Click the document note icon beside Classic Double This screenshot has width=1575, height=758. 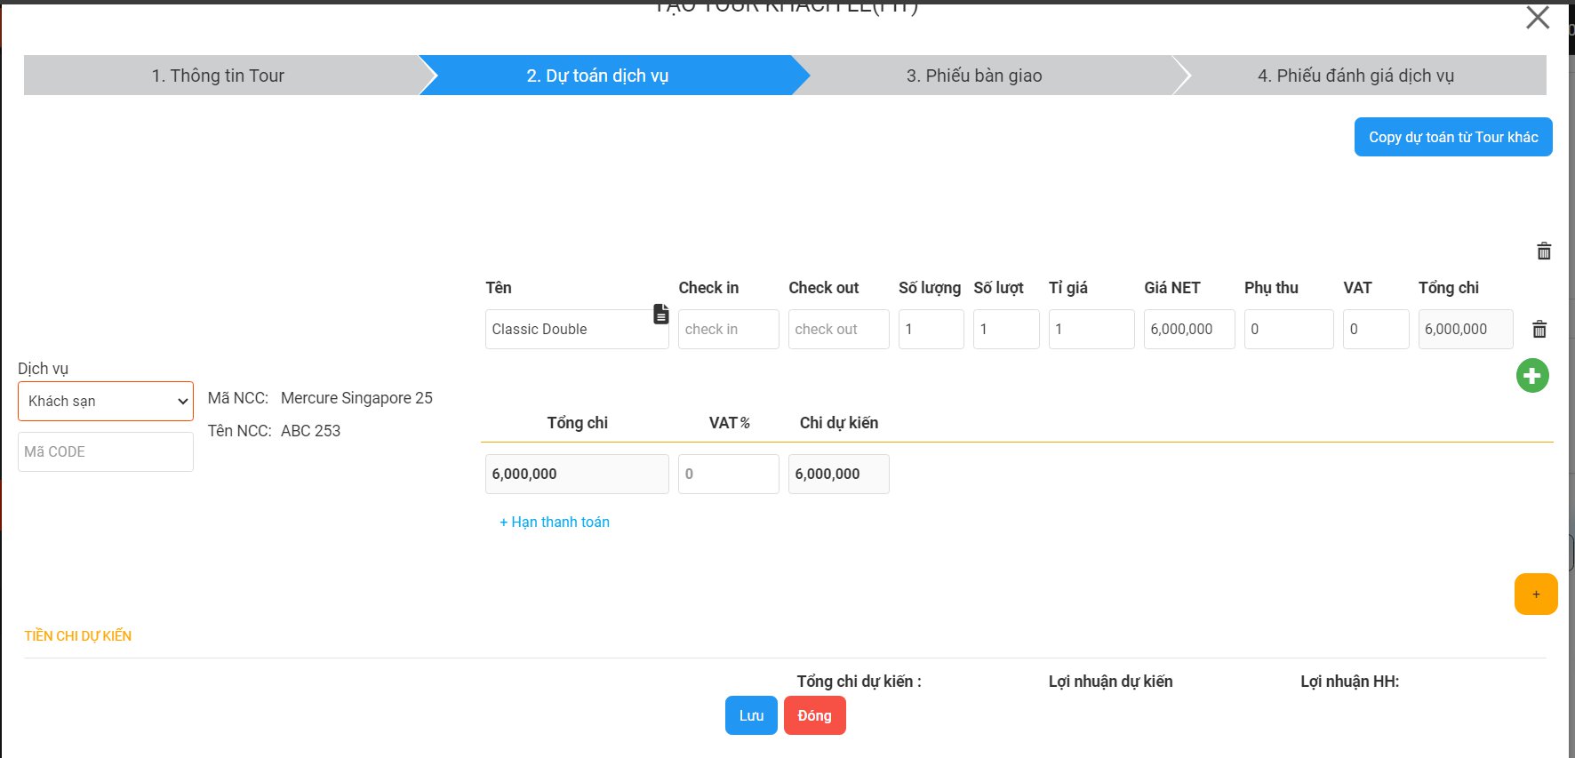pos(660,314)
